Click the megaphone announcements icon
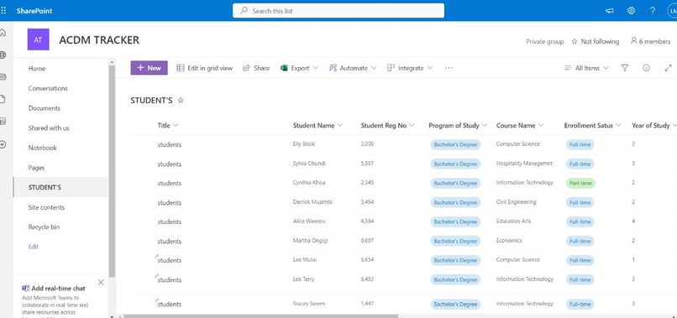This screenshot has height=318, width=677. [x=609, y=11]
